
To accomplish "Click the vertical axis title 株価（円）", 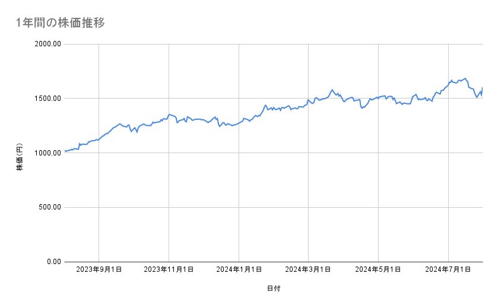I will click(x=20, y=158).
